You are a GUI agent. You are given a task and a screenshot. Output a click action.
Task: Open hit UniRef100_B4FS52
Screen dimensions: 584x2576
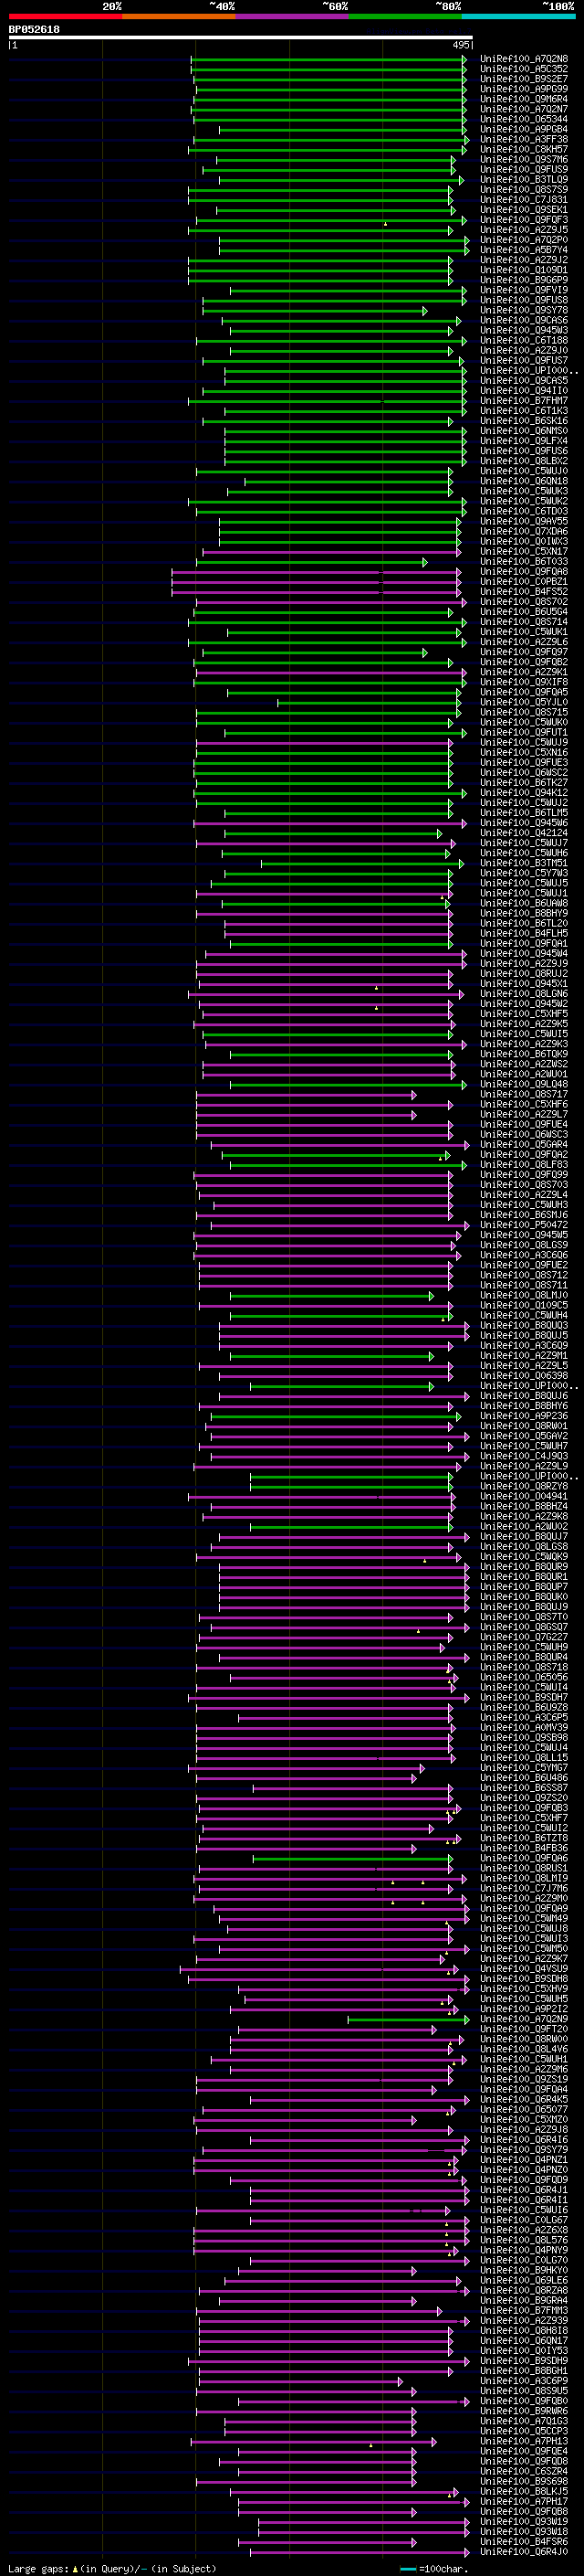point(524,592)
